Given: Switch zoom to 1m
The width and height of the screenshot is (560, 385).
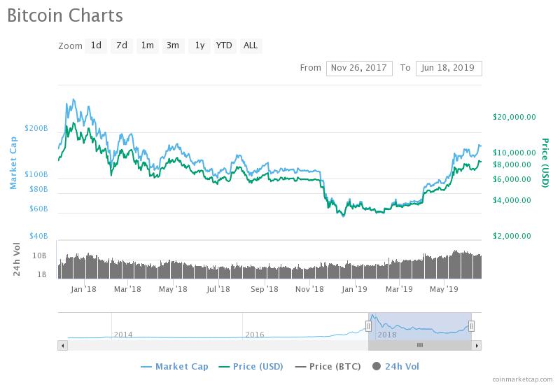Looking at the screenshot, I should (x=147, y=45).
